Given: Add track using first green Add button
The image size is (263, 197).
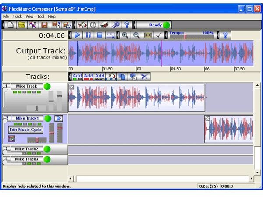Looking at the screenshot, I should click(77, 77).
